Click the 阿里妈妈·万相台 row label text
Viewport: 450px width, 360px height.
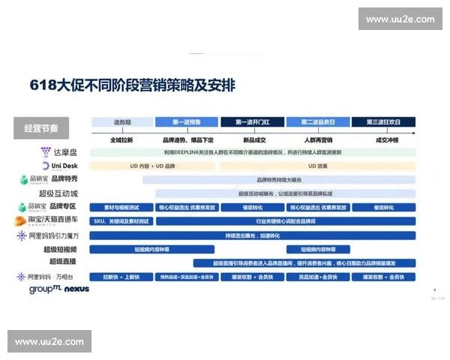tap(50, 277)
